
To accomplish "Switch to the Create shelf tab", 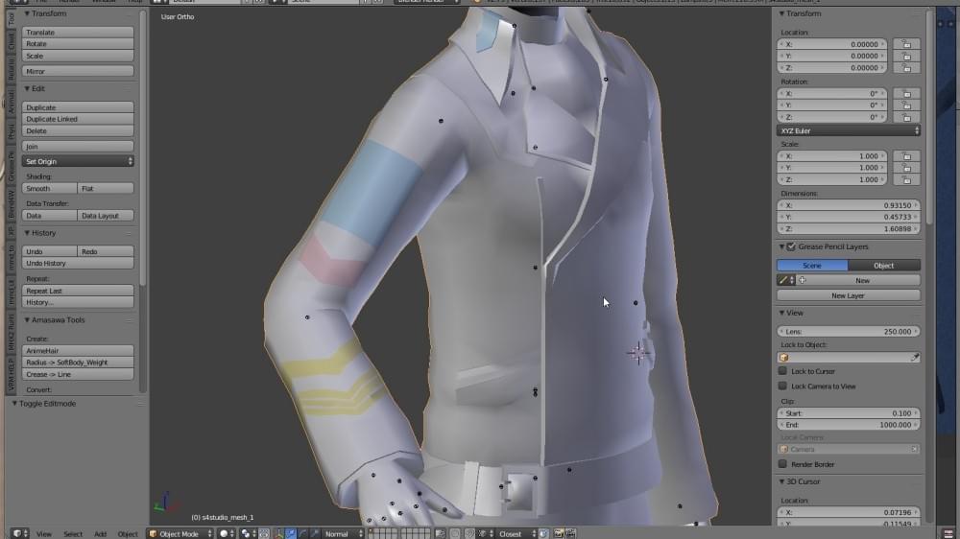I will pyautogui.click(x=11, y=41).
